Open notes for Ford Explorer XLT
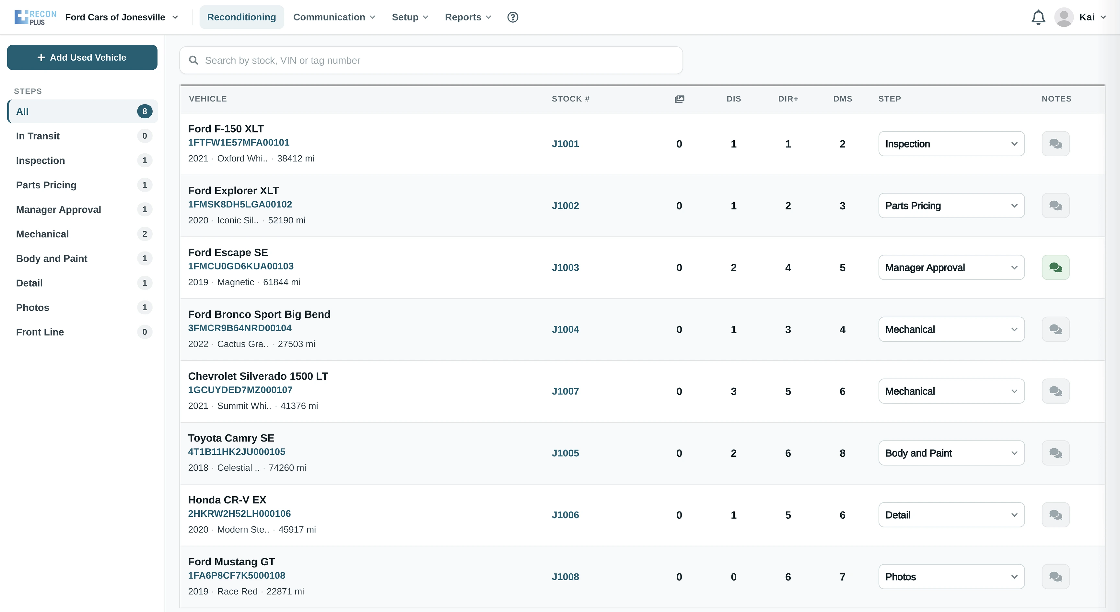 coord(1055,205)
